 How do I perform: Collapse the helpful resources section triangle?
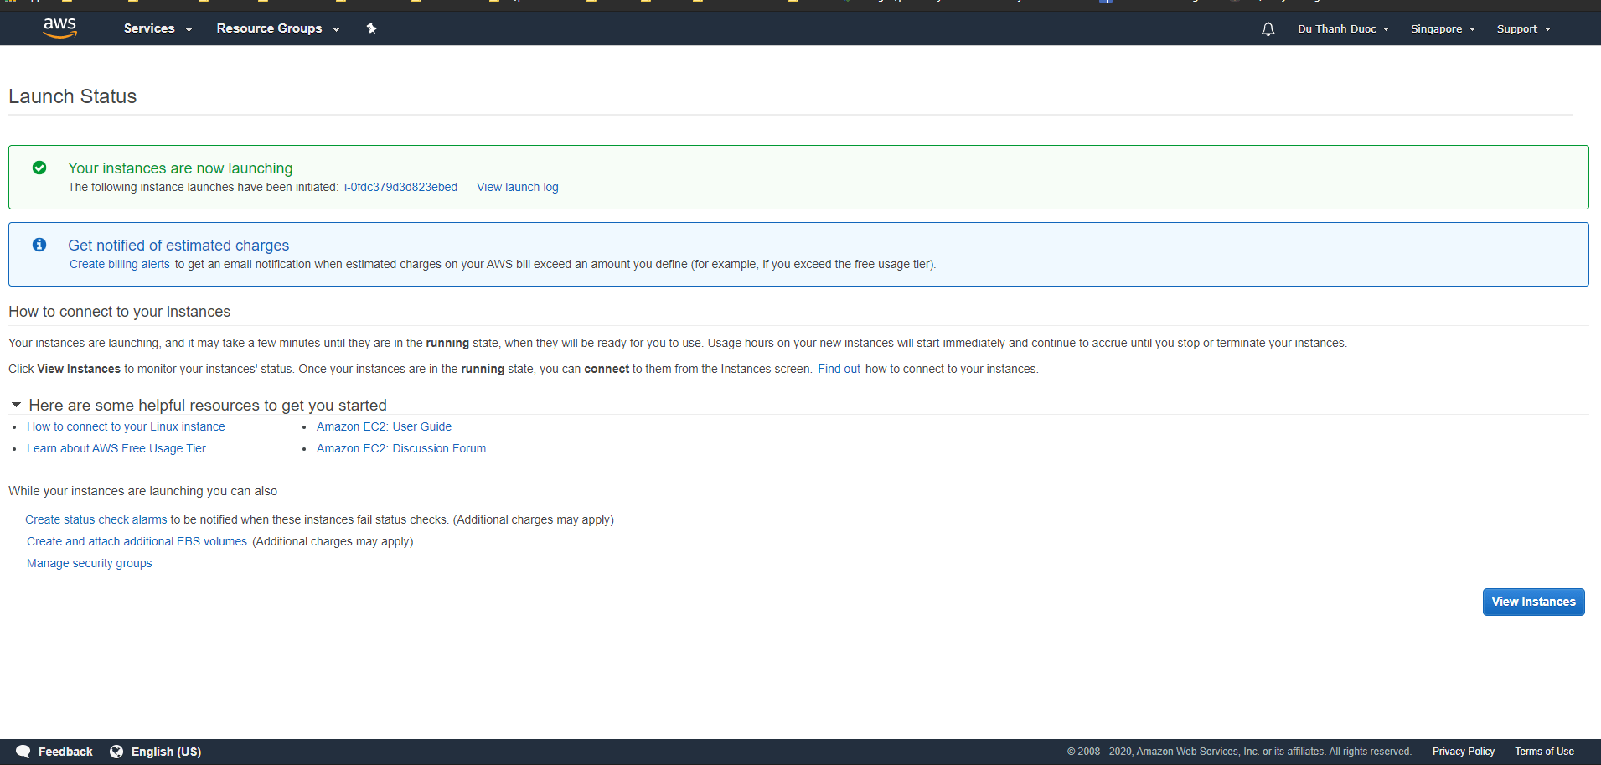(16, 405)
